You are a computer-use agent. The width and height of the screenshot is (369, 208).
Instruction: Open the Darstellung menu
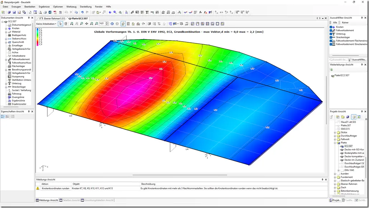[x=86, y=6]
